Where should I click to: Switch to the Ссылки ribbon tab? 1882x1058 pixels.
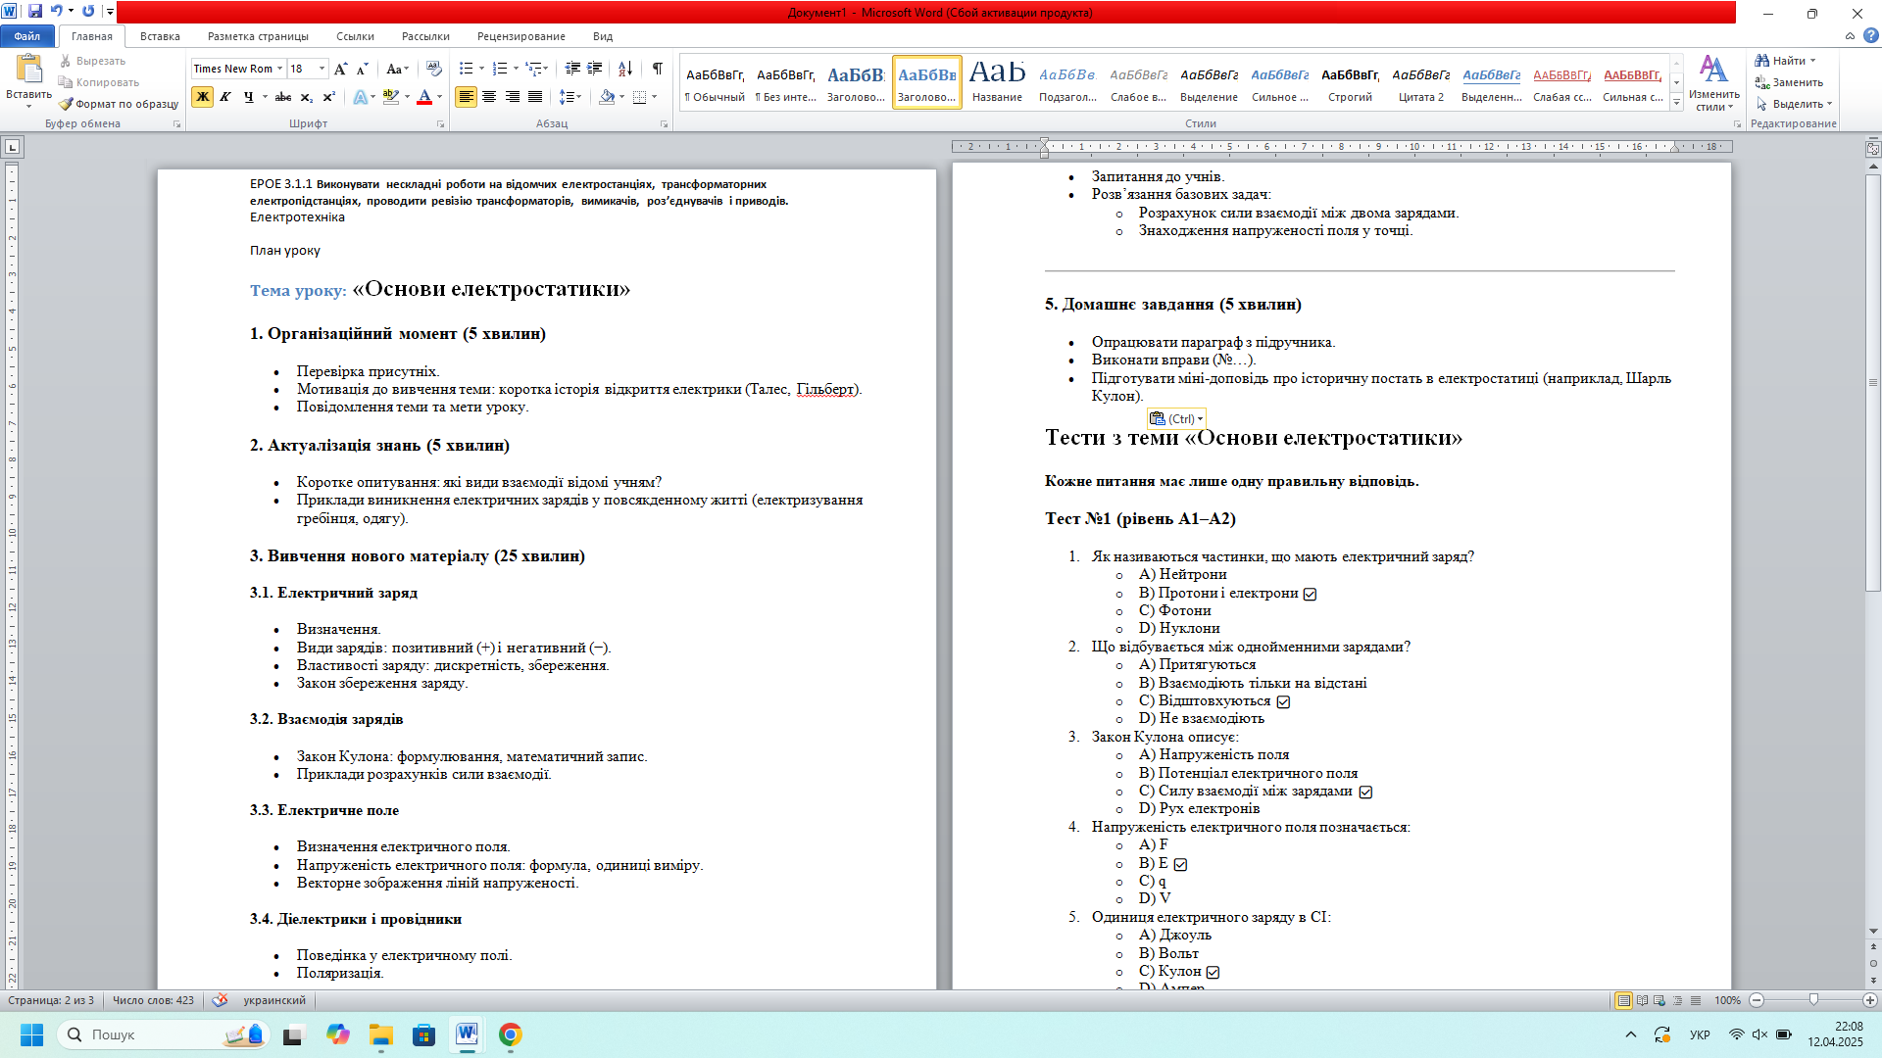pyautogui.click(x=355, y=36)
